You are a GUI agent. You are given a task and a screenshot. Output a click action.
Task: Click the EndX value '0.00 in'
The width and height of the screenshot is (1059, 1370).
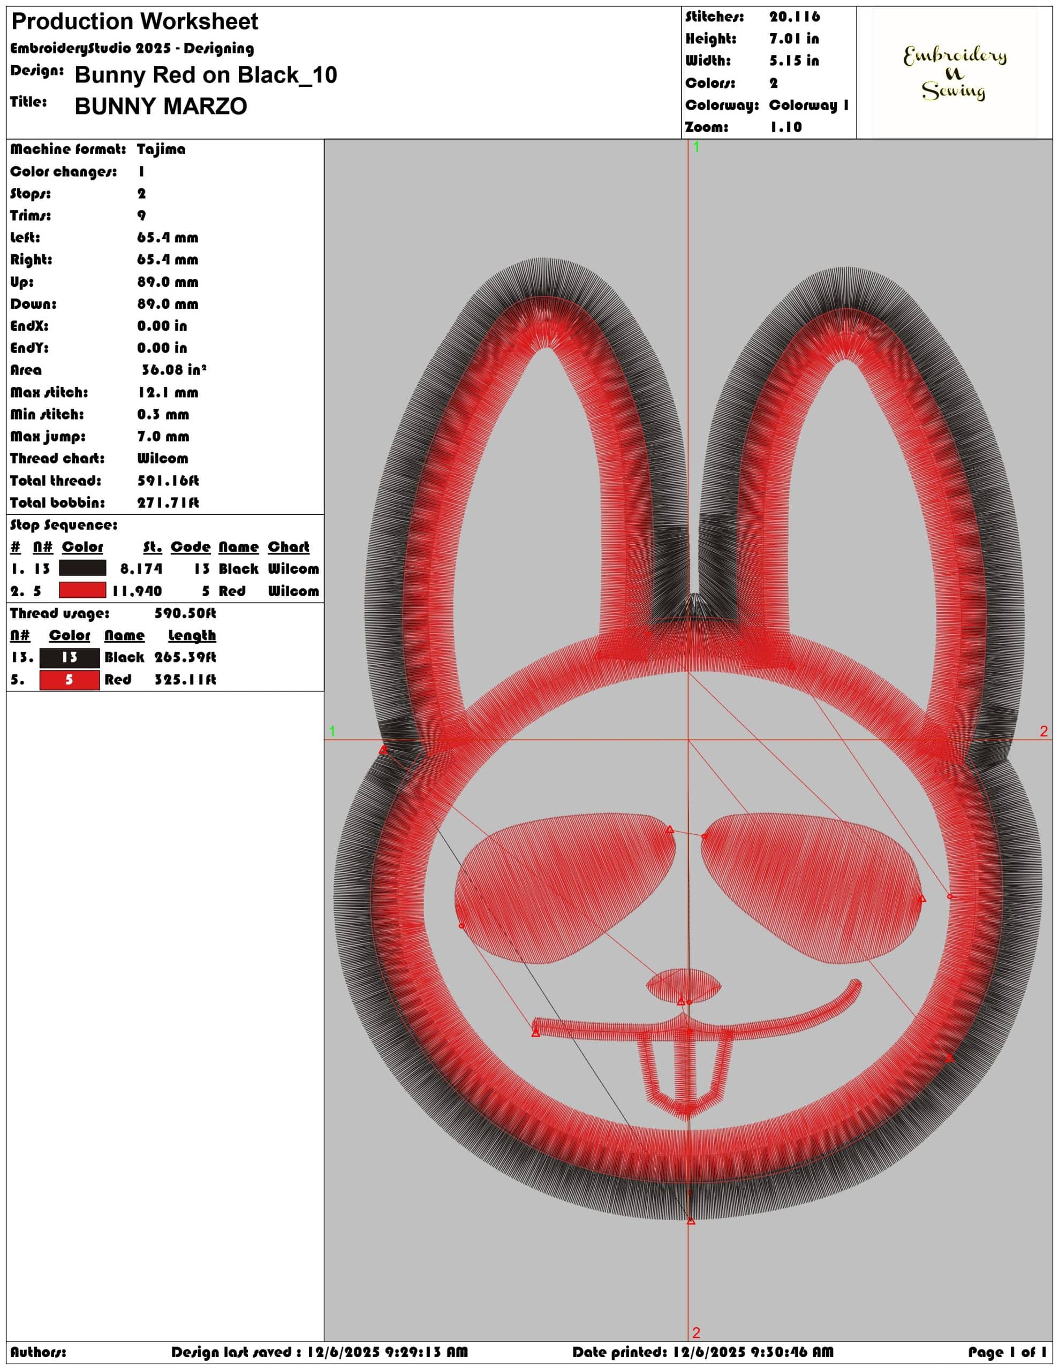[x=162, y=326]
